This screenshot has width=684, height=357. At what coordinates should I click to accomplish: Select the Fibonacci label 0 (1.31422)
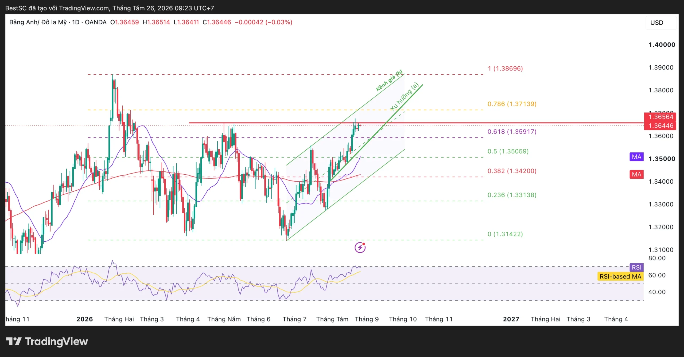point(505,234)
